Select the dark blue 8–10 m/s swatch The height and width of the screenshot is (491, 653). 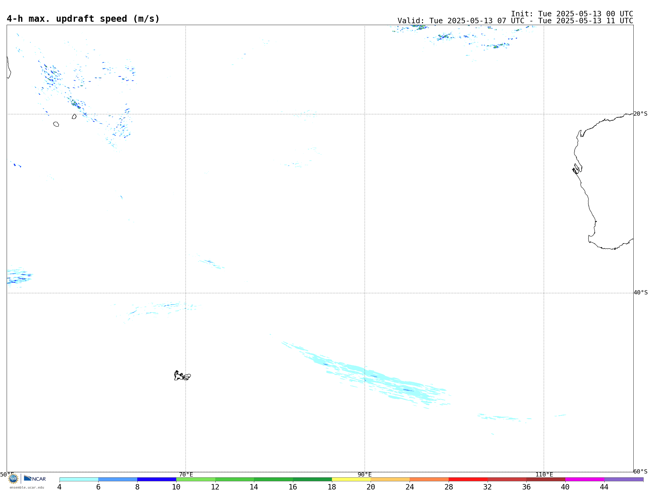pyautogui.click(x=157, y=480)
